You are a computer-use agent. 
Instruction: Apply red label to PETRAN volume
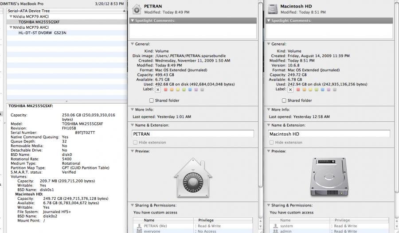pos(166,89)
